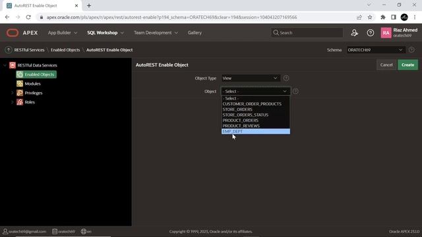
Task: Click the RA user avatar
Action: tap(386, 33)
